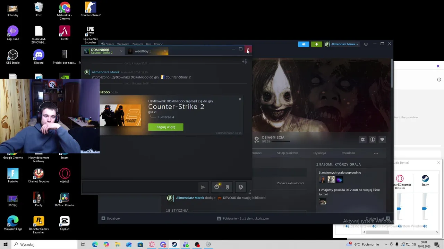Open the Windows Start menu

pos(6,245)
